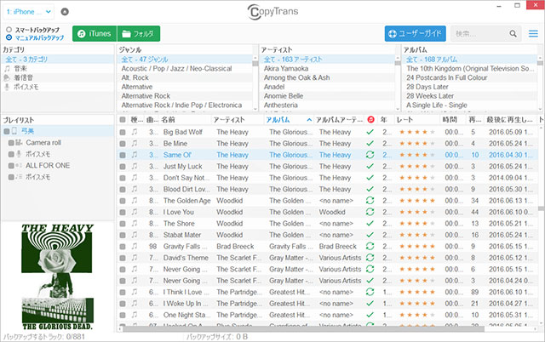Select the スマートバックアップ radio button
This screenshot has width=545, height=342.
point(9,30)
